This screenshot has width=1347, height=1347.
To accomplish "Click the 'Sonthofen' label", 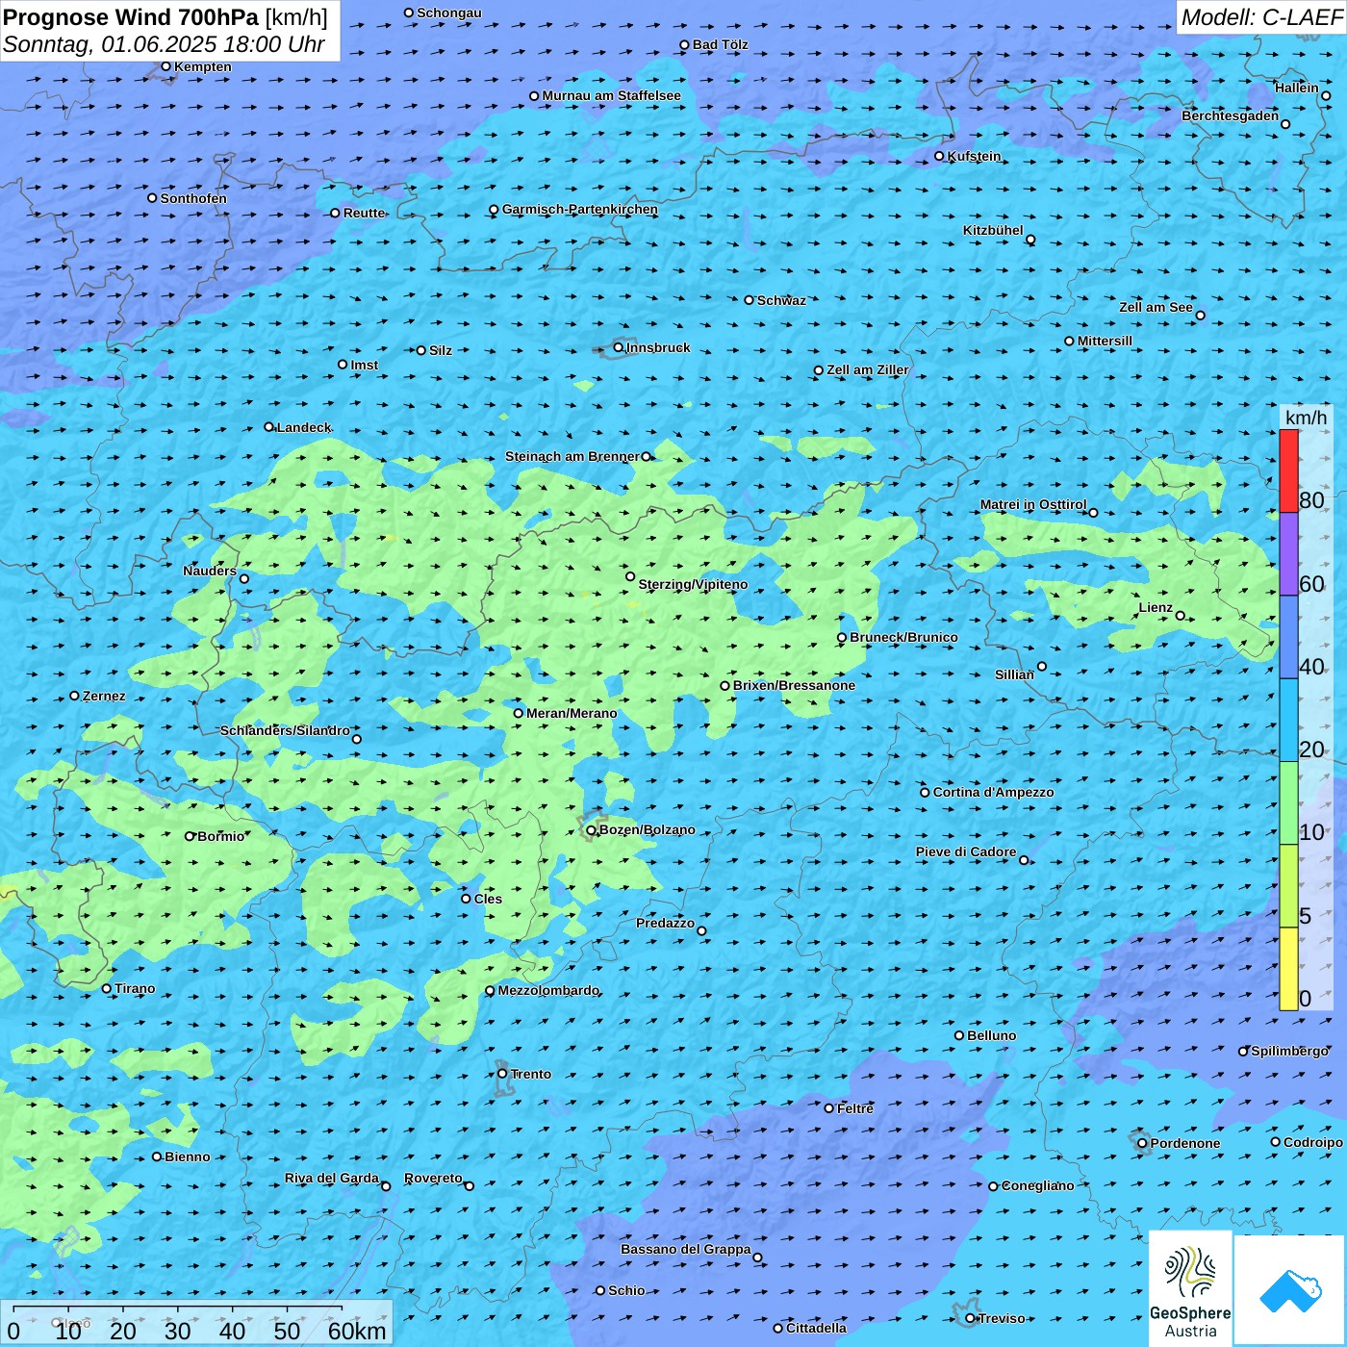I will click(193, 198).
